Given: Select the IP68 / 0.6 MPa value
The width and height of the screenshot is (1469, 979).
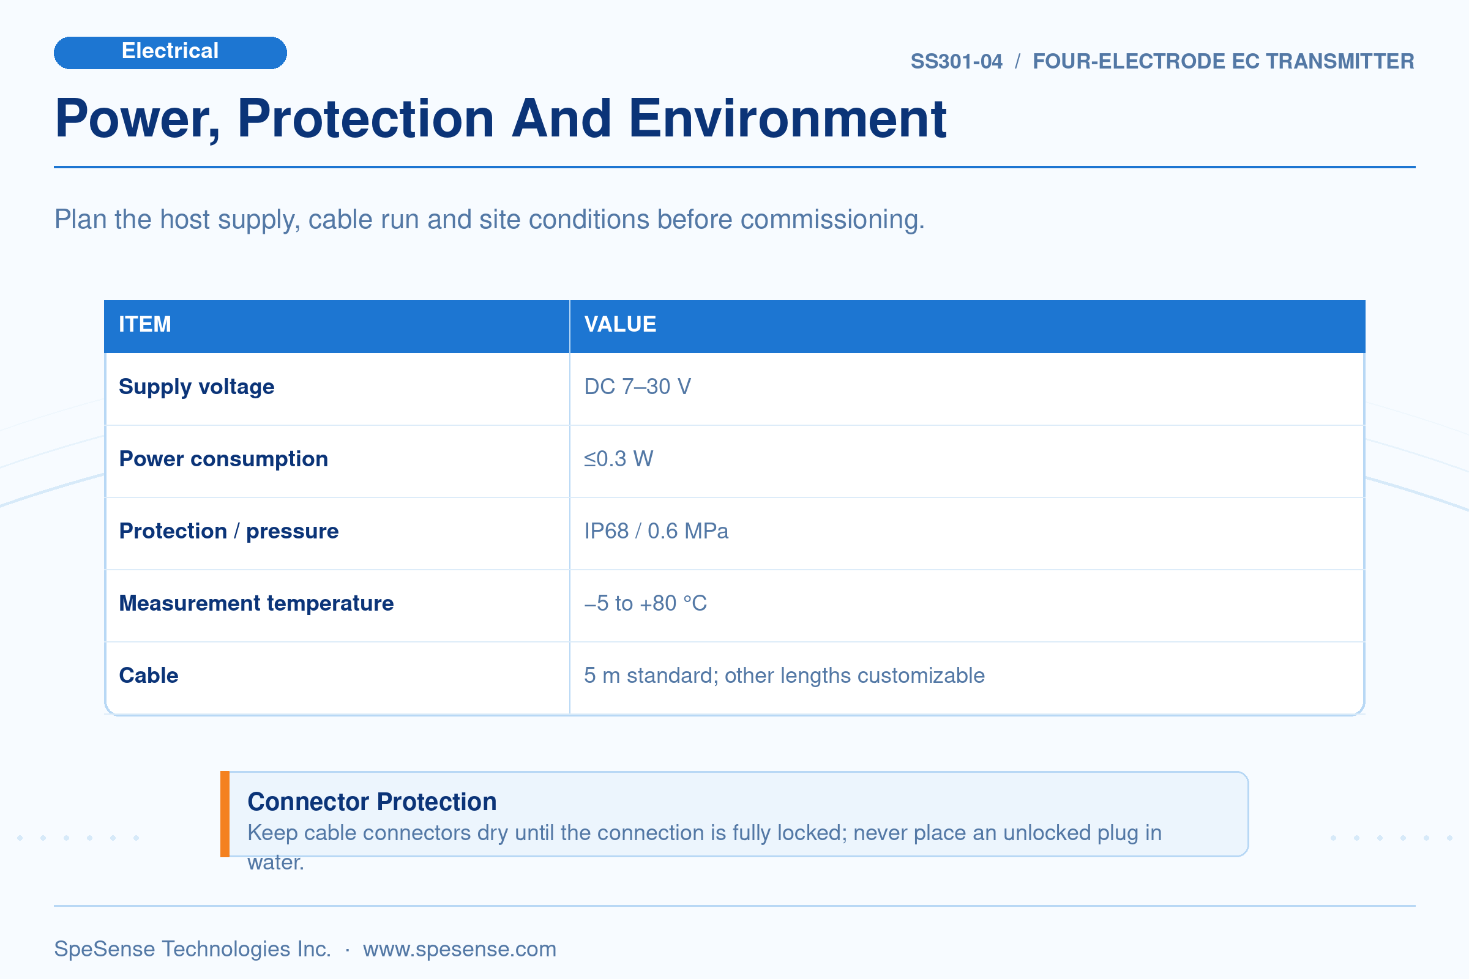Looking at the screenshot, I should click(656, 530).
